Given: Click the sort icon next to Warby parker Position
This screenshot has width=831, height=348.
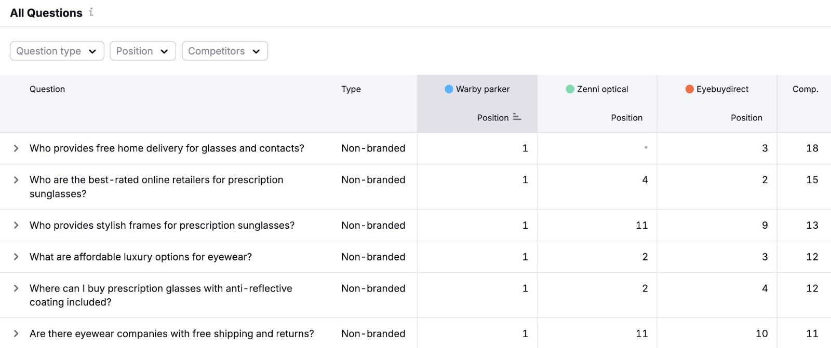Looking at the screenshot, I should pos(517,117).
